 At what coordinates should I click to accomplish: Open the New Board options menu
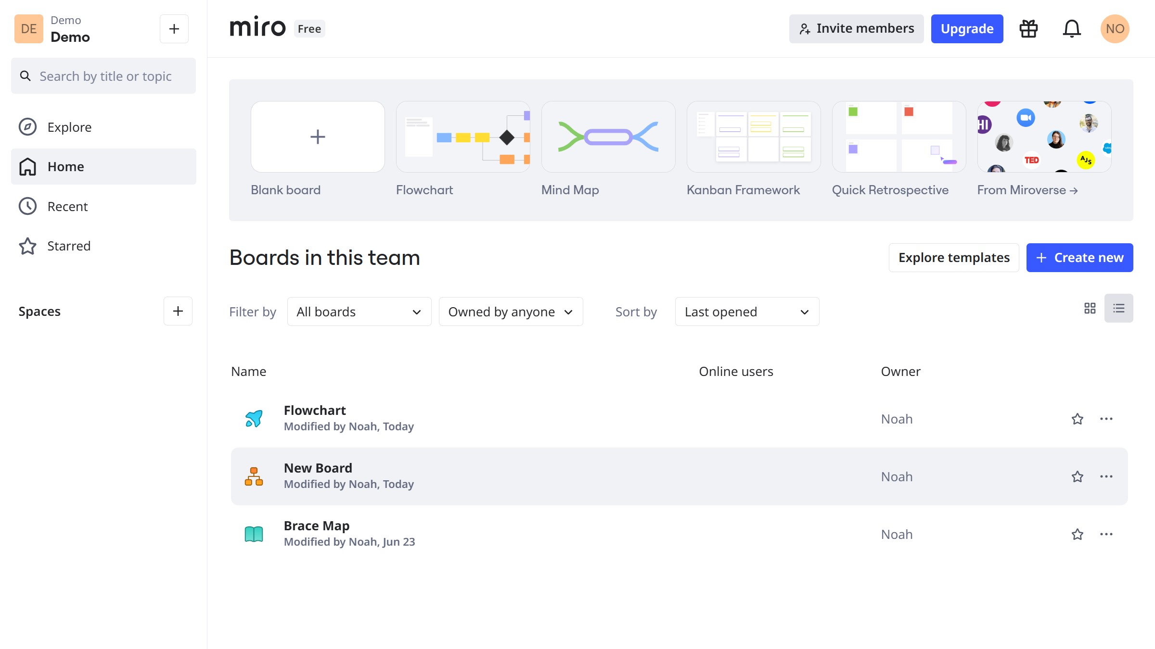1106,476
